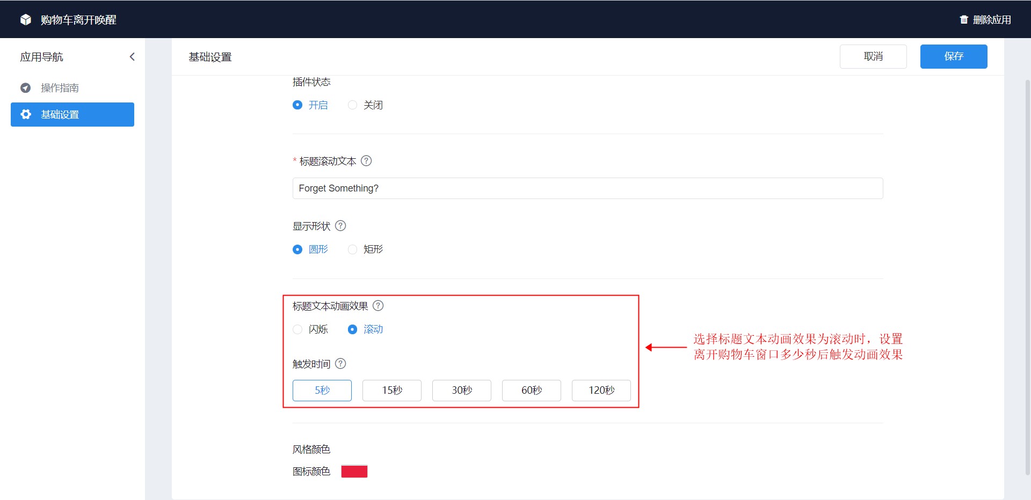This screenshot has width=1031, height=500.
Task: Select the 闪烁 animation radio
Action: pyautogui.click(x=297, y=329)
